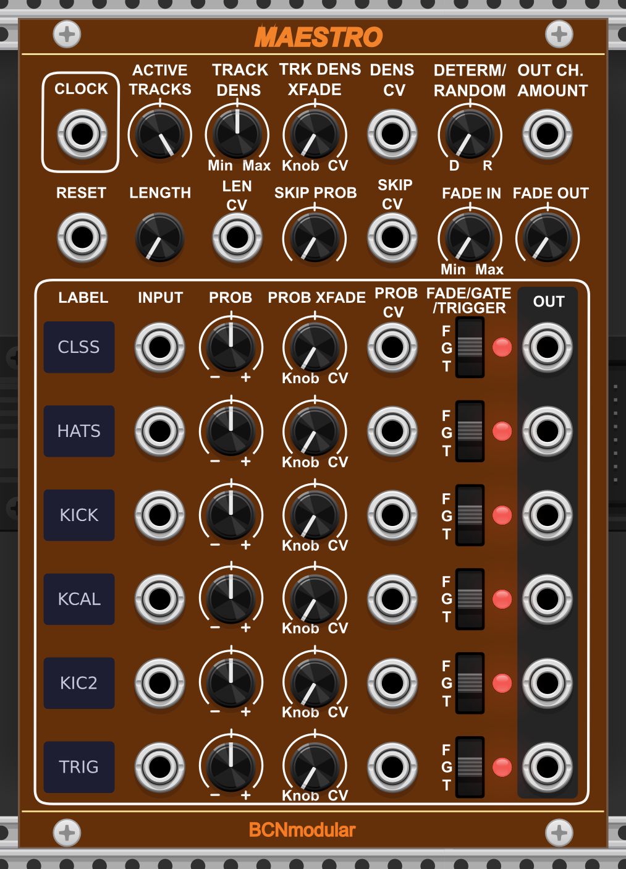This screenshot has width=626, height=869.
Task: Click the TRIG row PROB knob
Action: coord(231,767)
